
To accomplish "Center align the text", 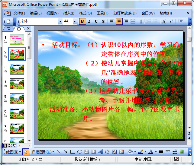I will click(x=119, y=21).
